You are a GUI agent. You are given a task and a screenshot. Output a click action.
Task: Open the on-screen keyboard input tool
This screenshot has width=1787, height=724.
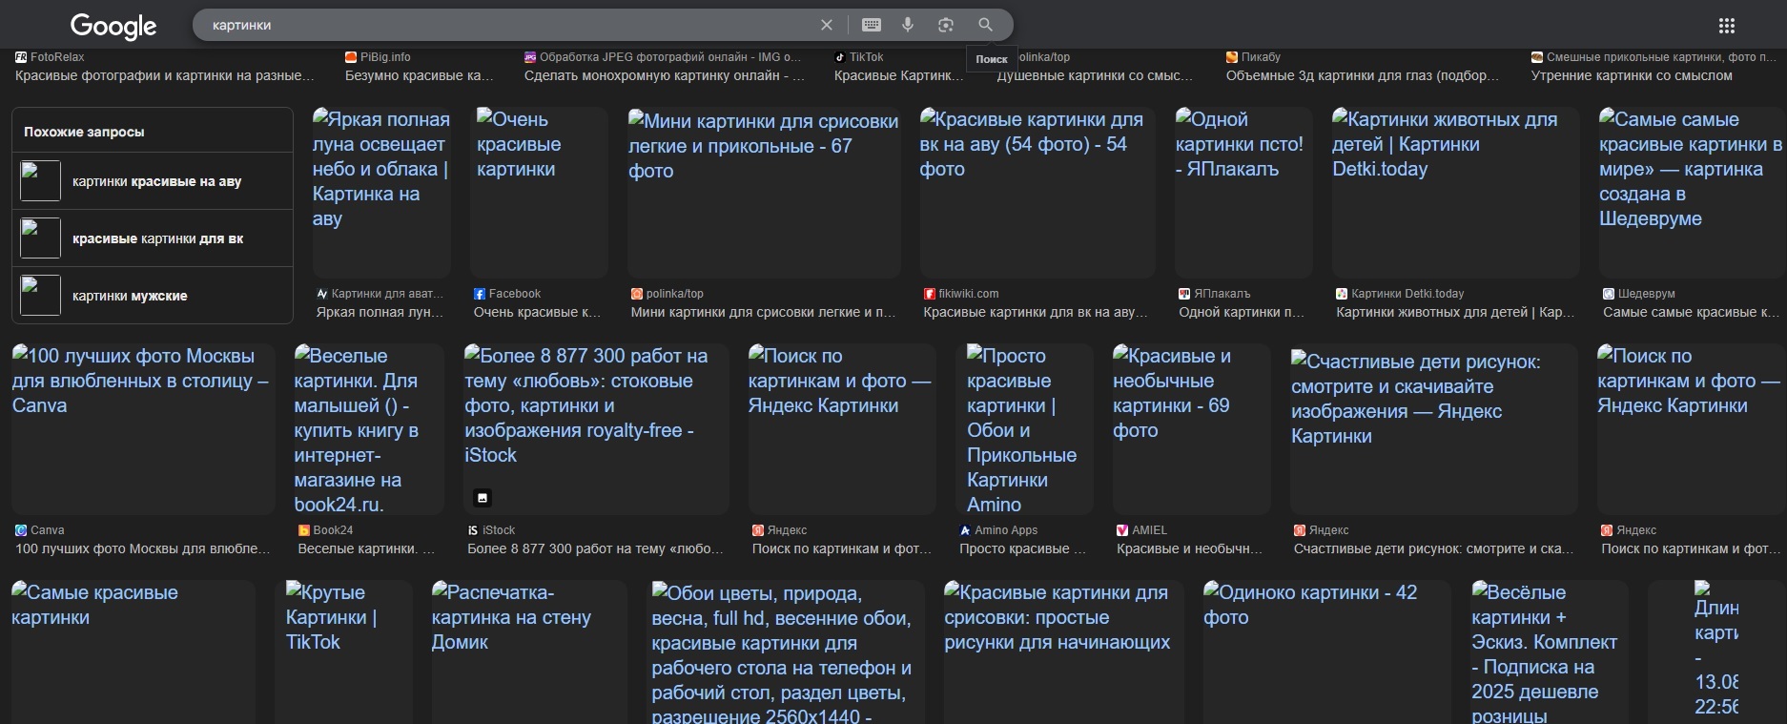click(x=872, y=25)
